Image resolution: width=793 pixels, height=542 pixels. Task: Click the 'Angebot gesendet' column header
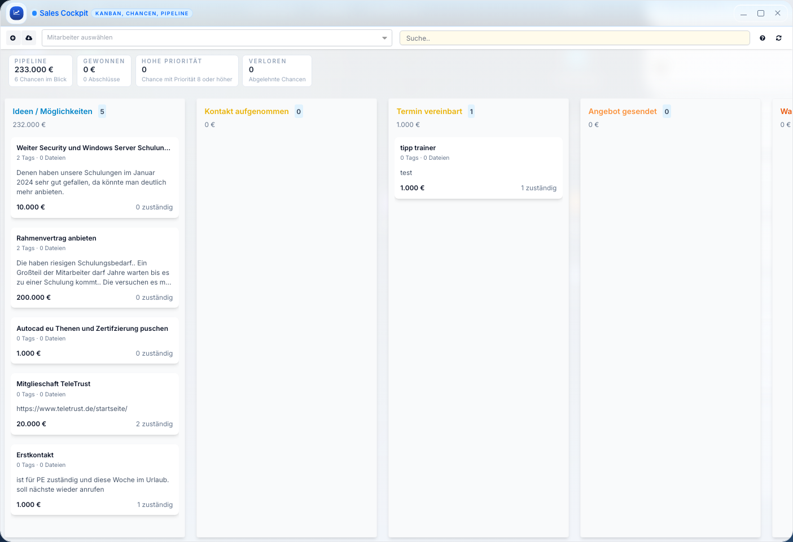pos(623,111)
